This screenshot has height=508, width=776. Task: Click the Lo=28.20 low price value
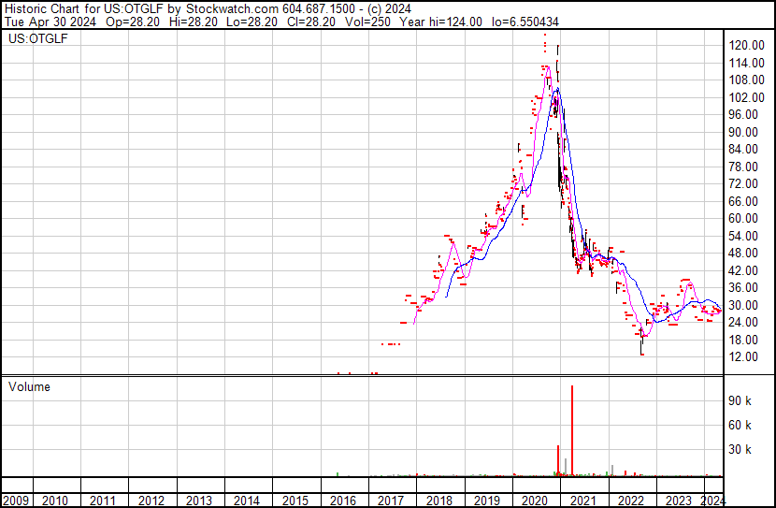251,22
